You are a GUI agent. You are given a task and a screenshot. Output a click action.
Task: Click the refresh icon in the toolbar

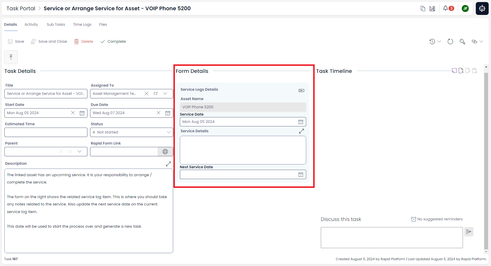pyautogui.click(x=450, y=42)
